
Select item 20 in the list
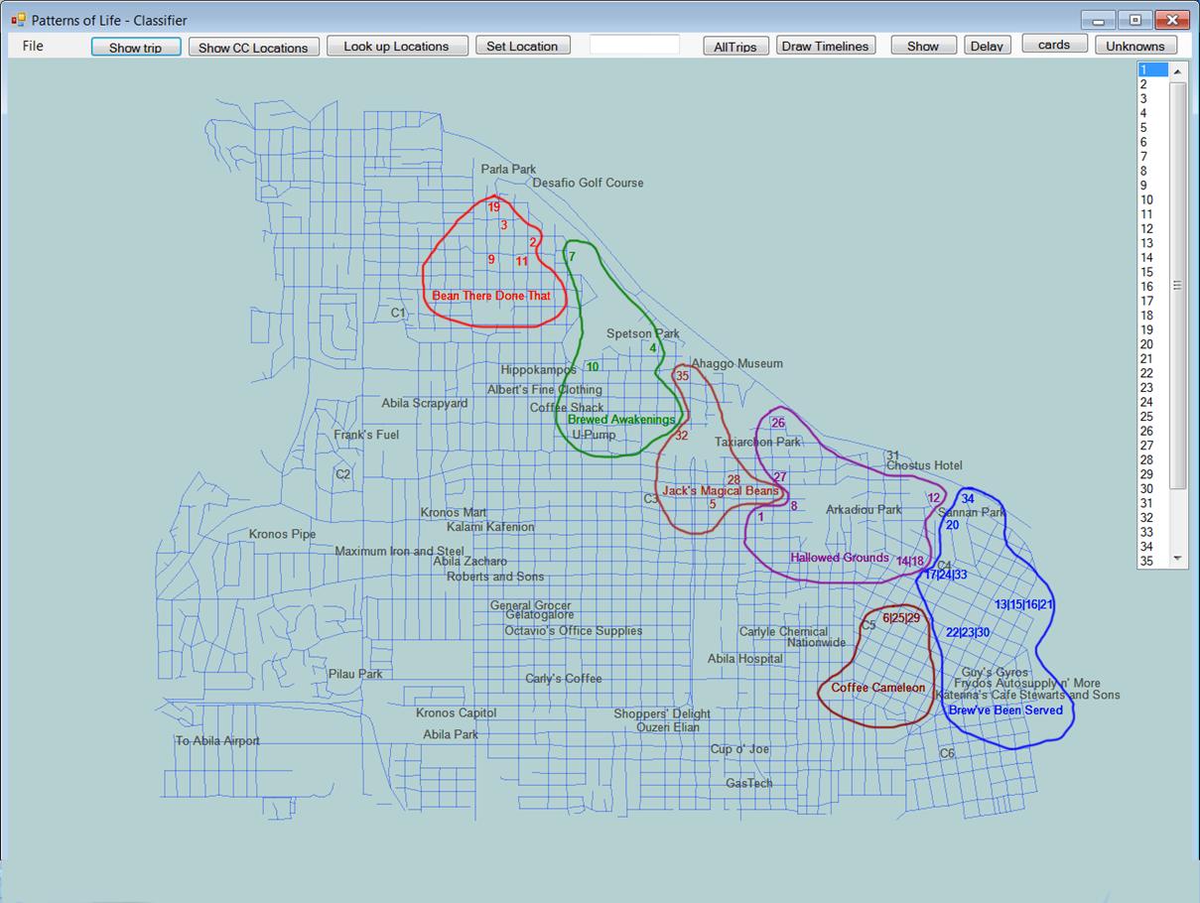1151,344
